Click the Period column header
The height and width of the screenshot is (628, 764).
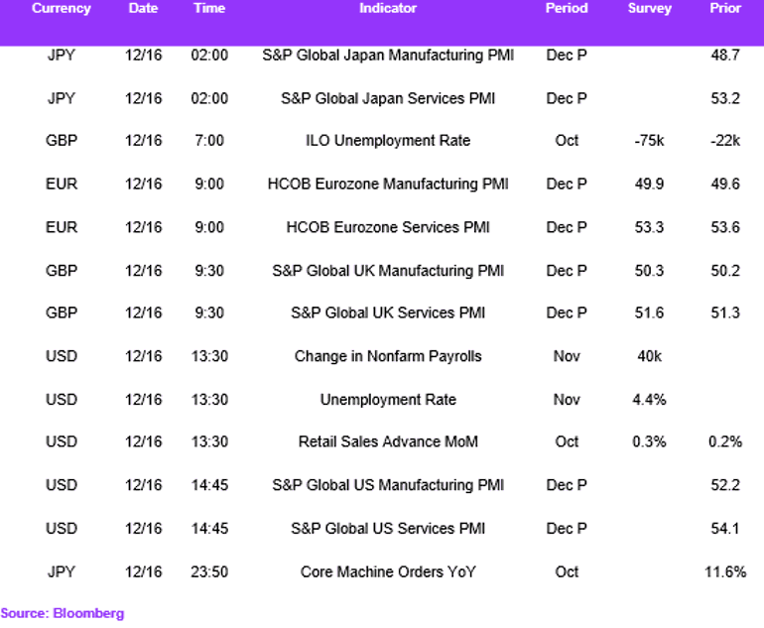point(567,8)
